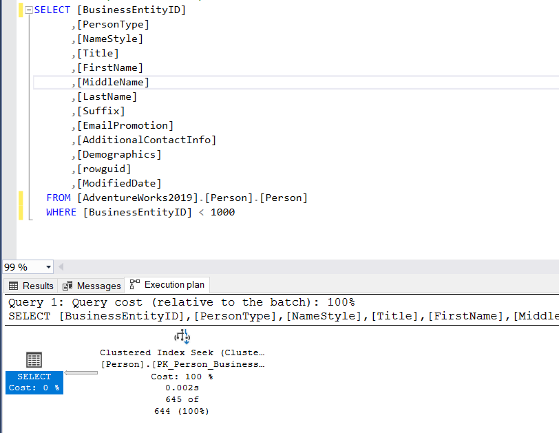Click the [rowguid] column line
This screenshot has width=559, height=433.
pyautogui.click(x=101, y=169)
